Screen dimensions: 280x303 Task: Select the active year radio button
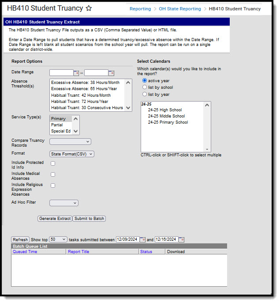click(146, 81)
